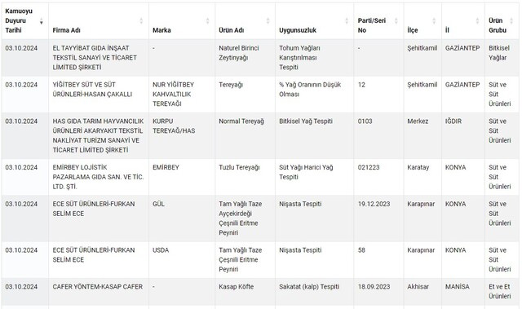Click Parti/Seri No sort arrows
Viewport: 522px width, 309px height.
tap(396, 21)
